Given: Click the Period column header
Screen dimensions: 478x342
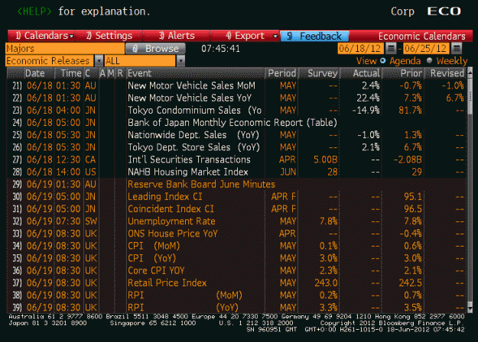Looking at the screenshot, I should pos(281,73).
